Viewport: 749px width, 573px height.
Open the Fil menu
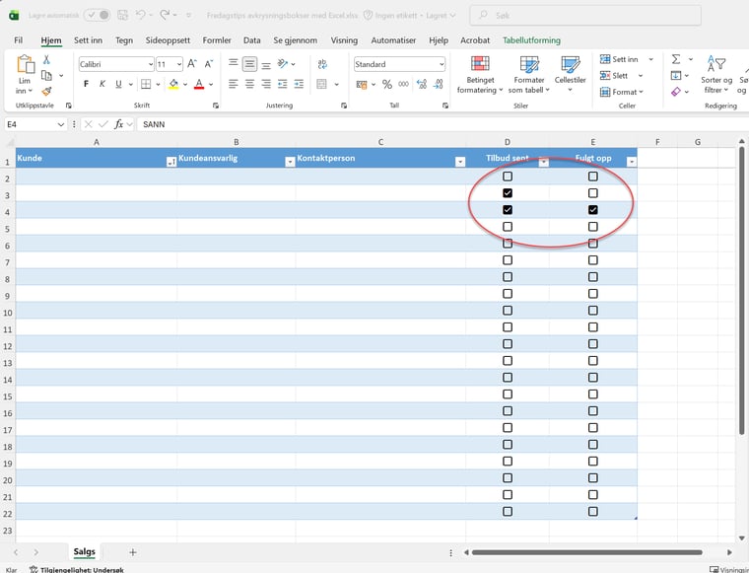(x=18, y=40)
